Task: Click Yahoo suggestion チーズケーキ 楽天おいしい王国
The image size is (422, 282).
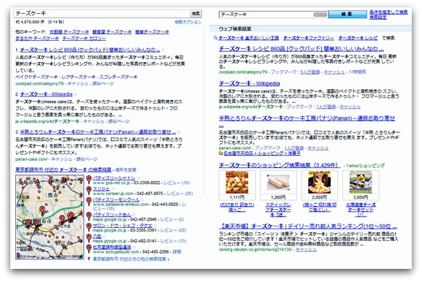Action: tap(249, 38)
